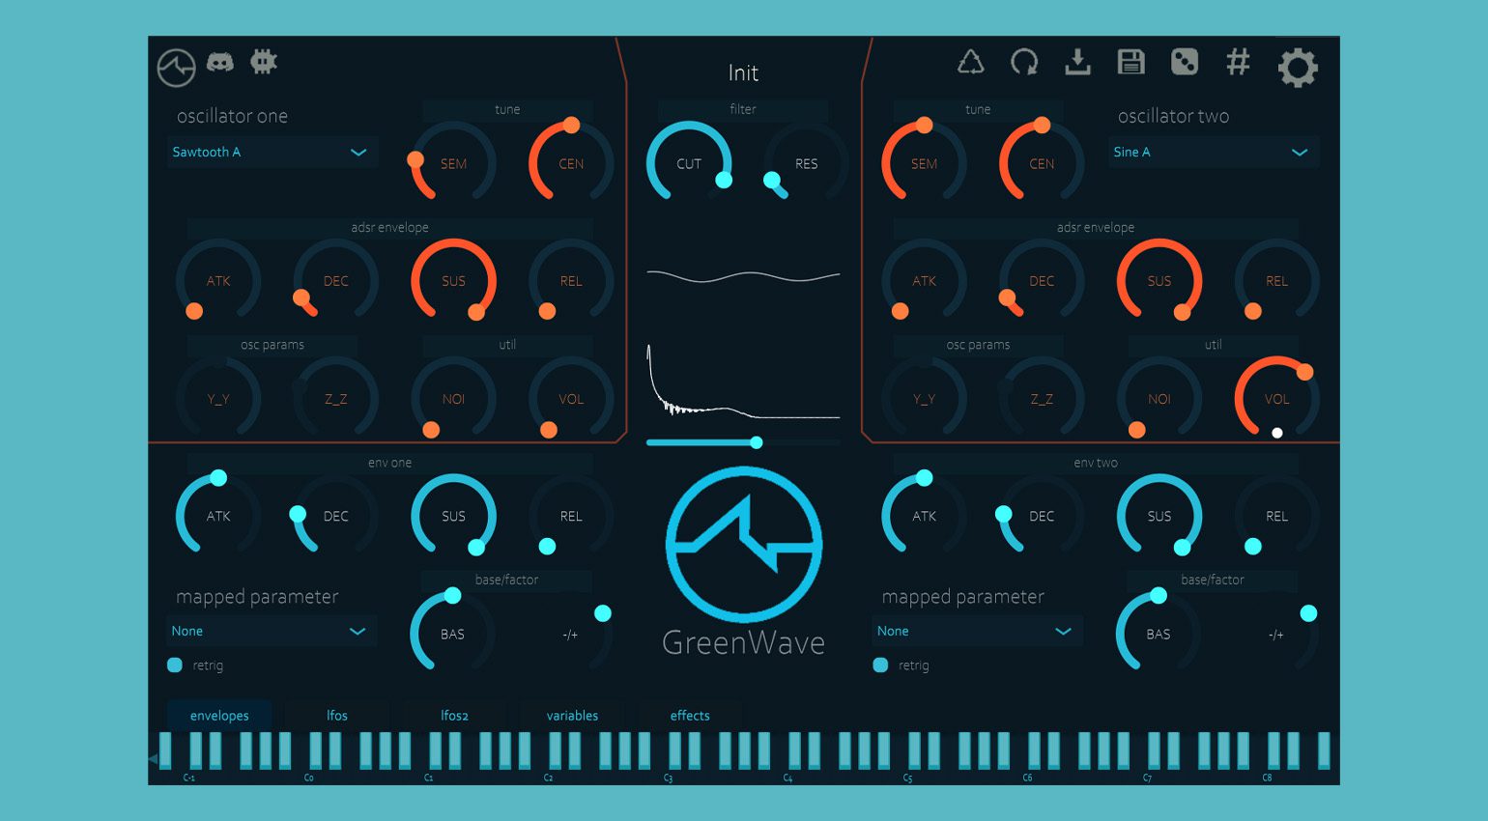Screen dimensions: 1488x821
Task: Click oscillator one Y_Y param knob
Action: (x=218, y=399)
